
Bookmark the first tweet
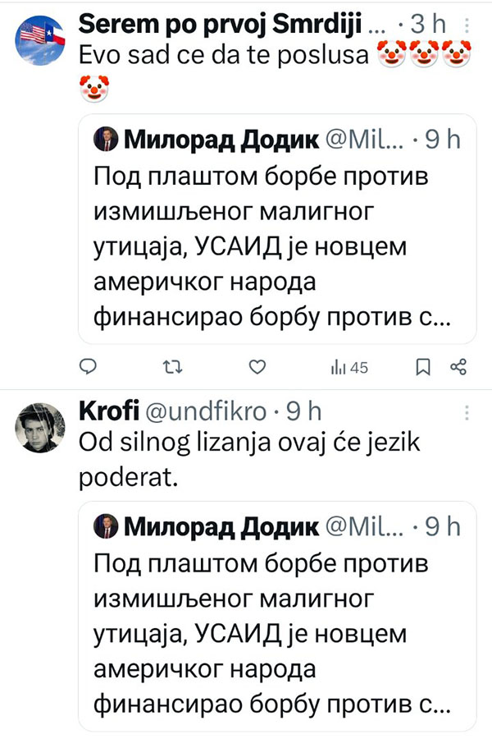[x=423, y=367]
